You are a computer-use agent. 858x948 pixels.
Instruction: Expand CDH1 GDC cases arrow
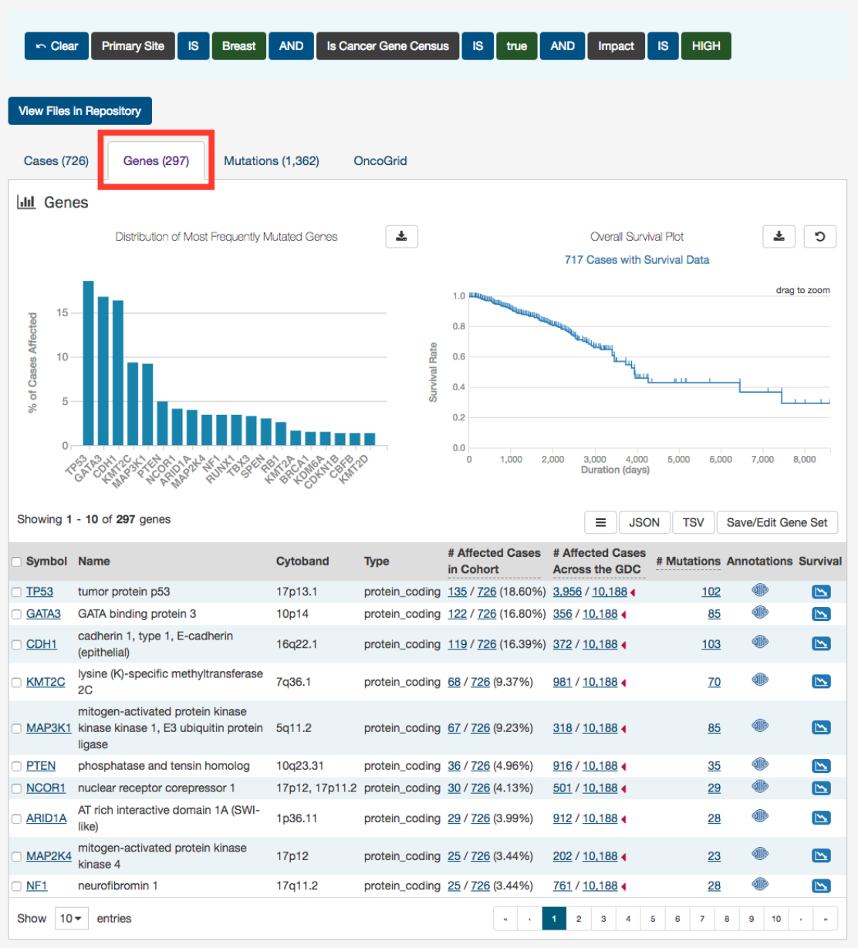[x=623, y=645]
